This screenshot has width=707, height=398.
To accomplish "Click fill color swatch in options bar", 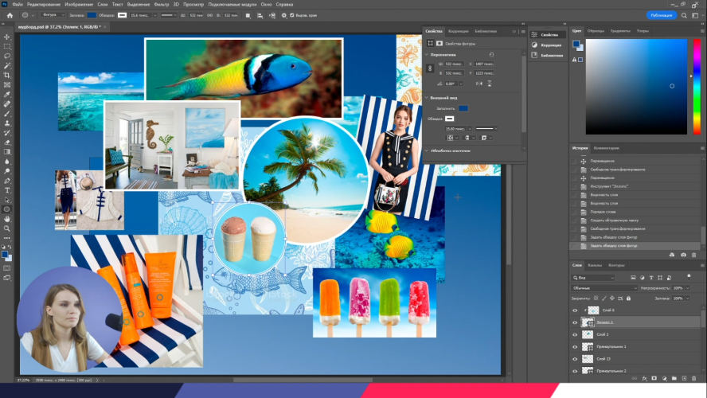I will 92,15.
